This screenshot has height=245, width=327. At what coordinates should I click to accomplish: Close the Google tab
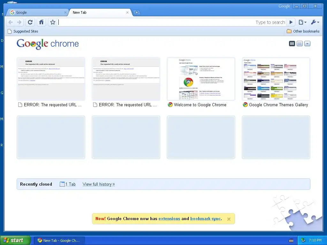tap(65, 12)
